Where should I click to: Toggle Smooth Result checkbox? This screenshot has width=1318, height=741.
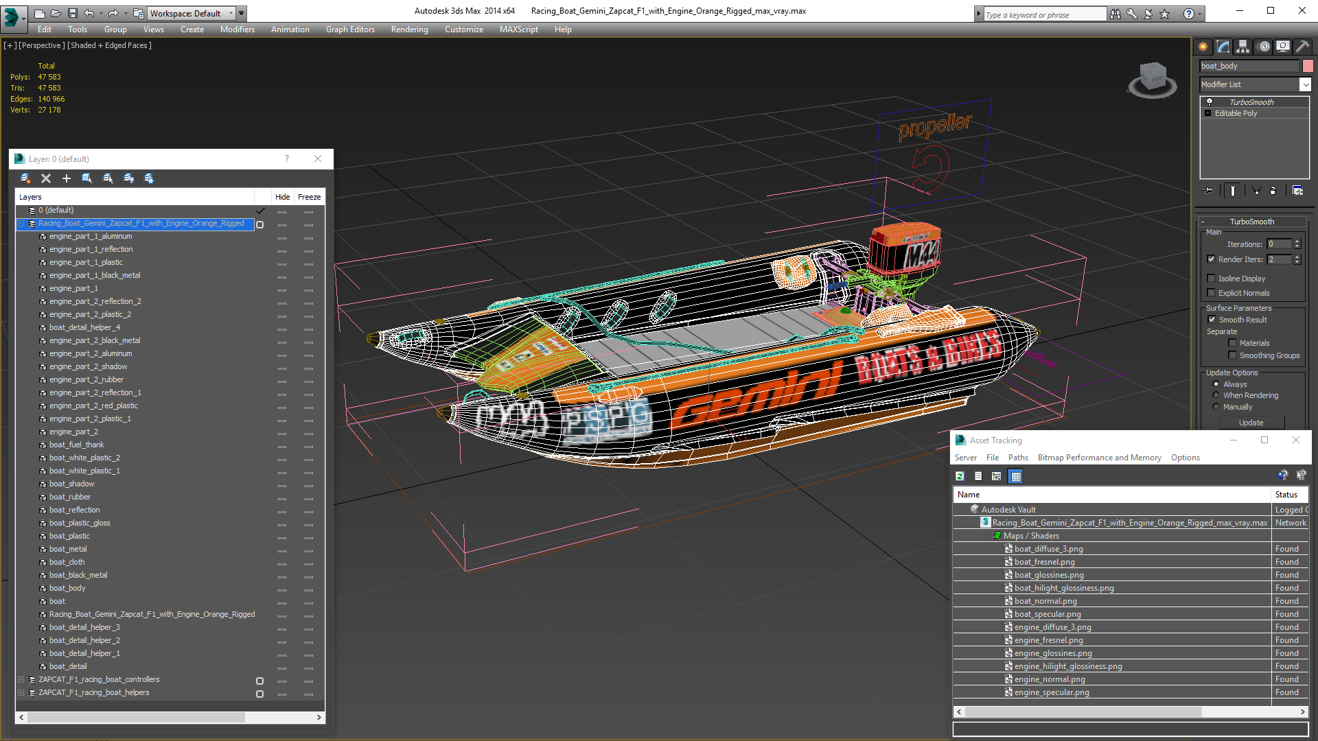pyautogui.click(x=1212, y=320)
